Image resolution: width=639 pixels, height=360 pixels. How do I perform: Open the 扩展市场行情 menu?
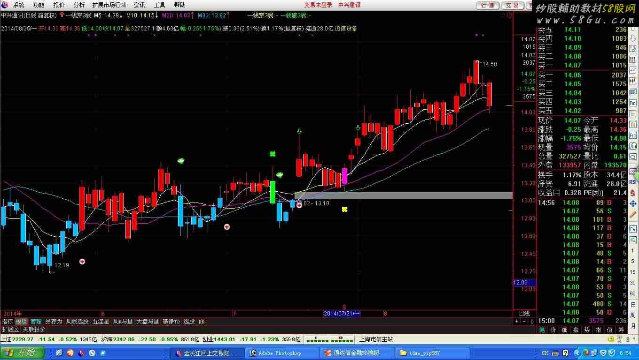click(109, 5)
